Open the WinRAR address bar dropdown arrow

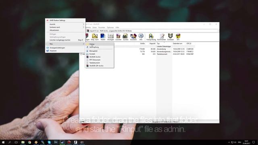pyautogui.click(x=218, y=31)
